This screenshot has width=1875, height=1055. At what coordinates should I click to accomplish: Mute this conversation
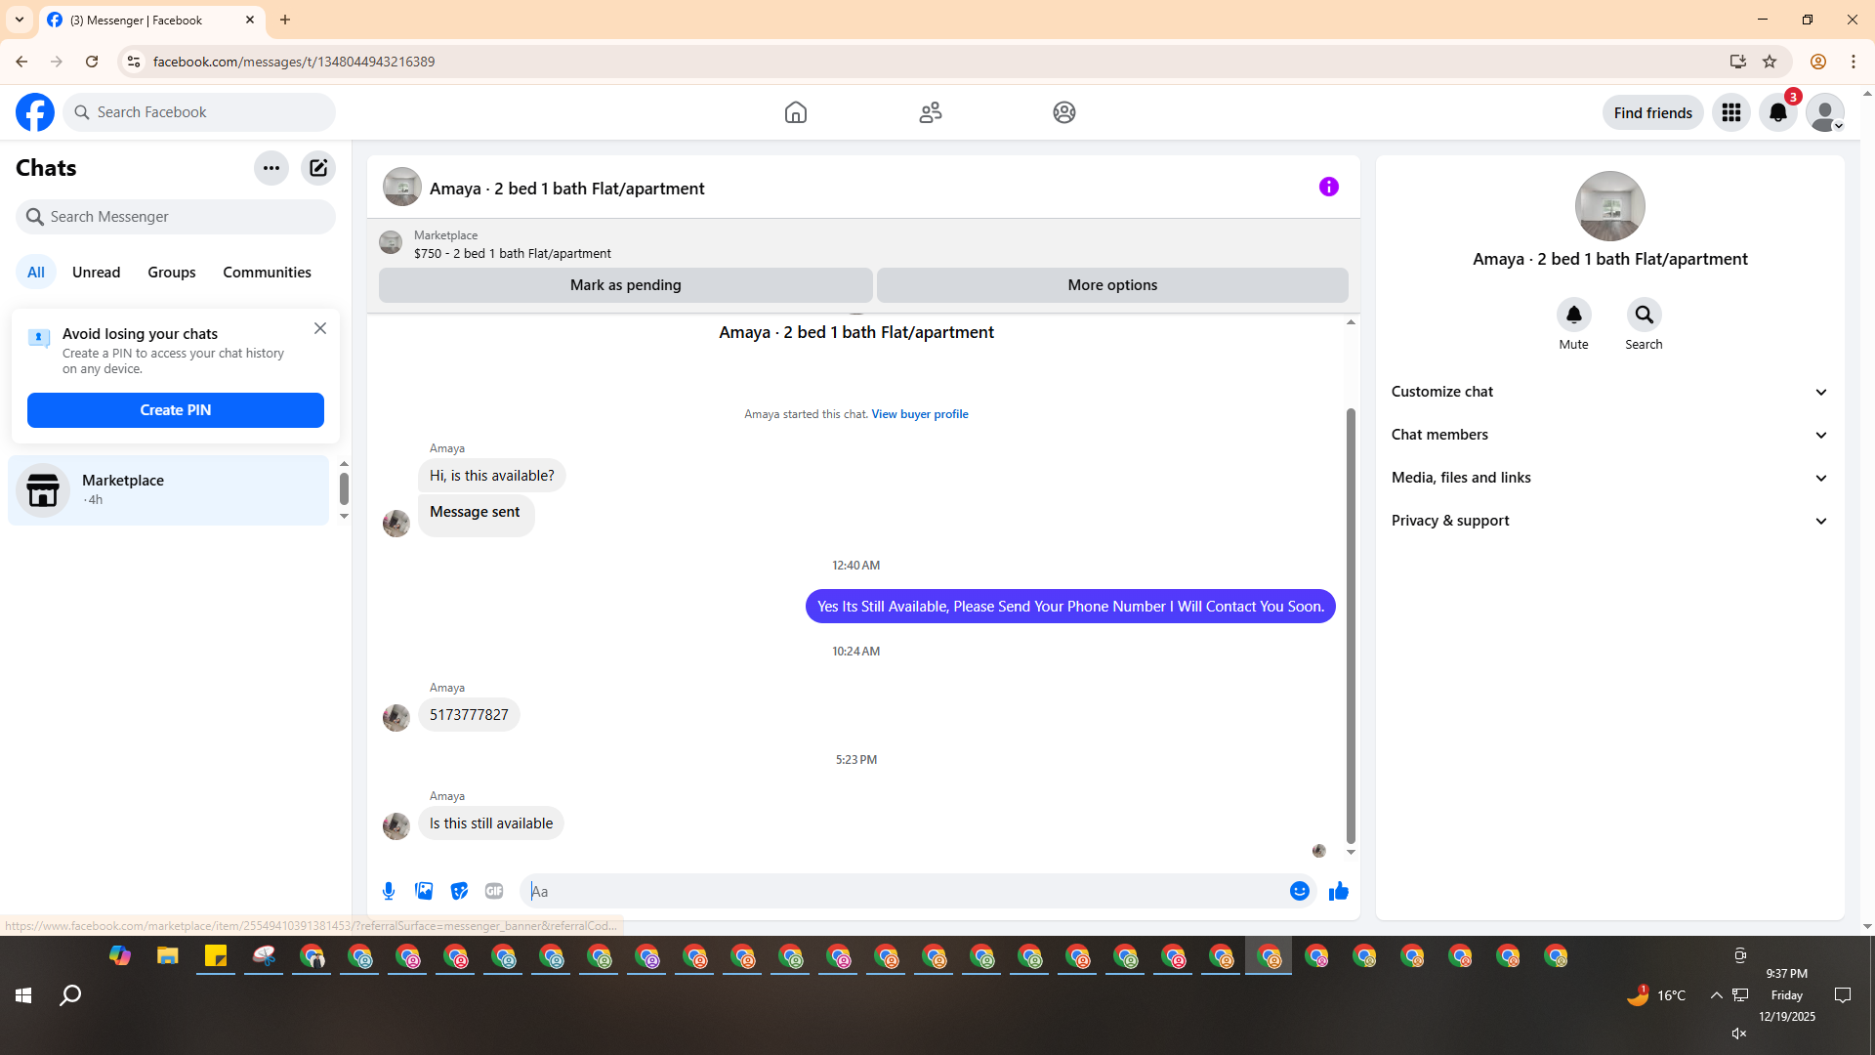[1573, 316]
